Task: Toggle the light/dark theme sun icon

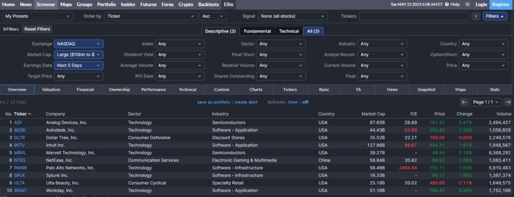Action: (467, 5)
